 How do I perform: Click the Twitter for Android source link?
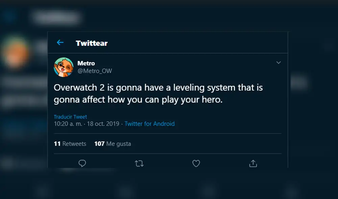pyautogui.click(x=149, y=124)
